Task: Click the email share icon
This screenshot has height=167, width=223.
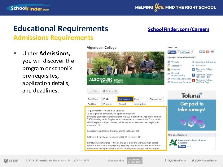Action: coord(201,52)
